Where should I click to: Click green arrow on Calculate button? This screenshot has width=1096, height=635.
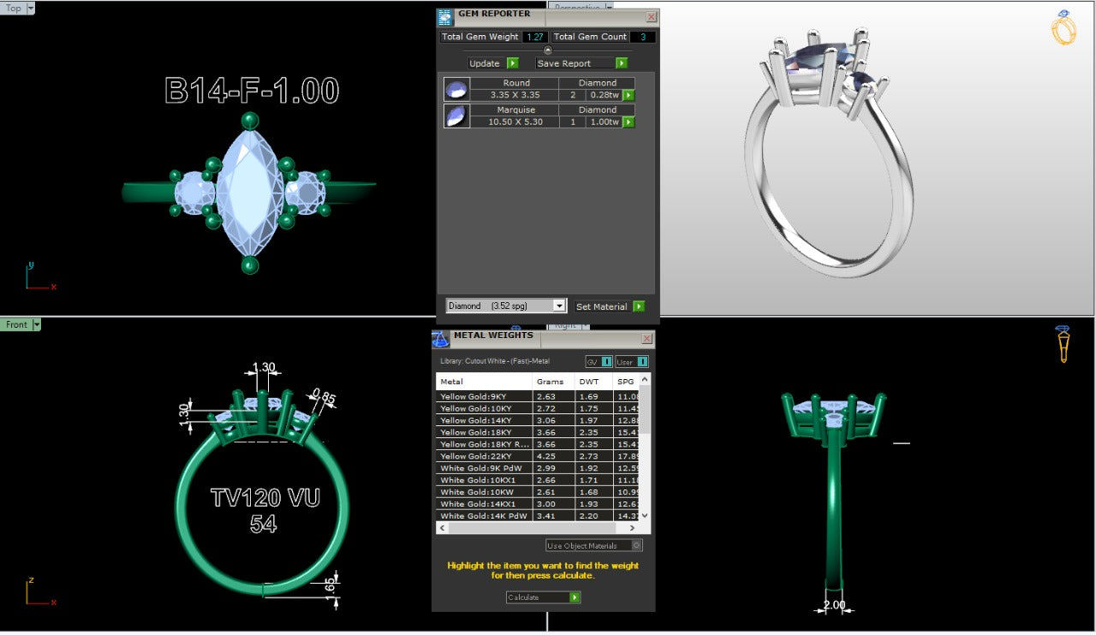(x=575, y=597)
